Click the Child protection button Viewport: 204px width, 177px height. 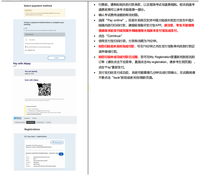click(x=57, y=143)
